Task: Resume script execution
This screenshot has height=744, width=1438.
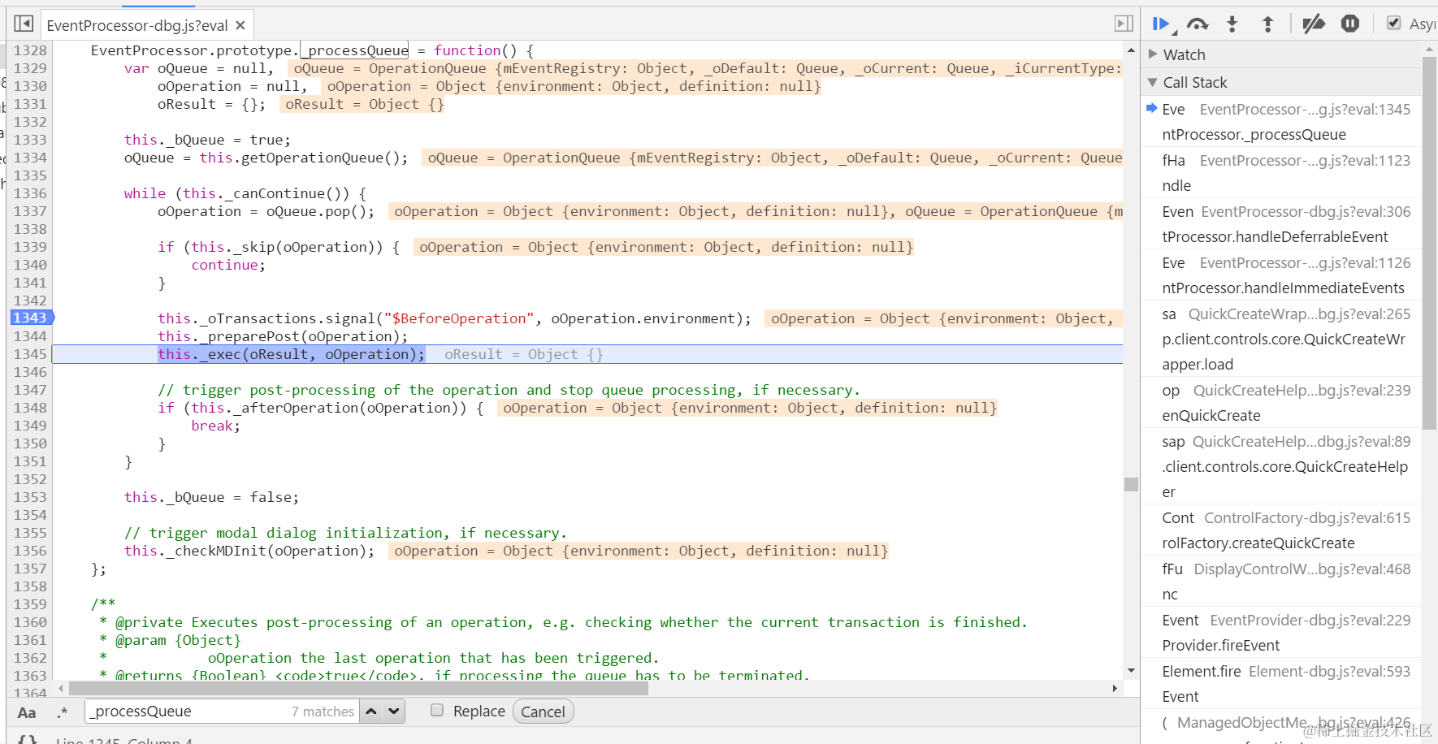Action: (1163, 24)
